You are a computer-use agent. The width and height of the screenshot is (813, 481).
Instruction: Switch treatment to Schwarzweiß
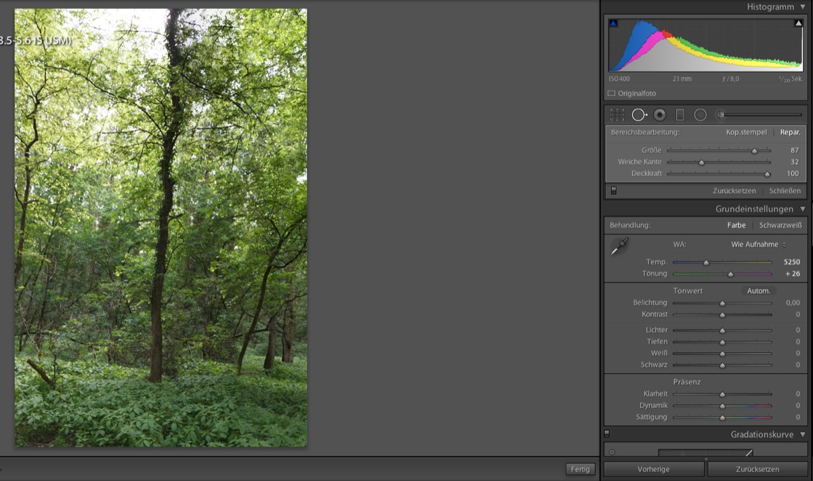780,226
